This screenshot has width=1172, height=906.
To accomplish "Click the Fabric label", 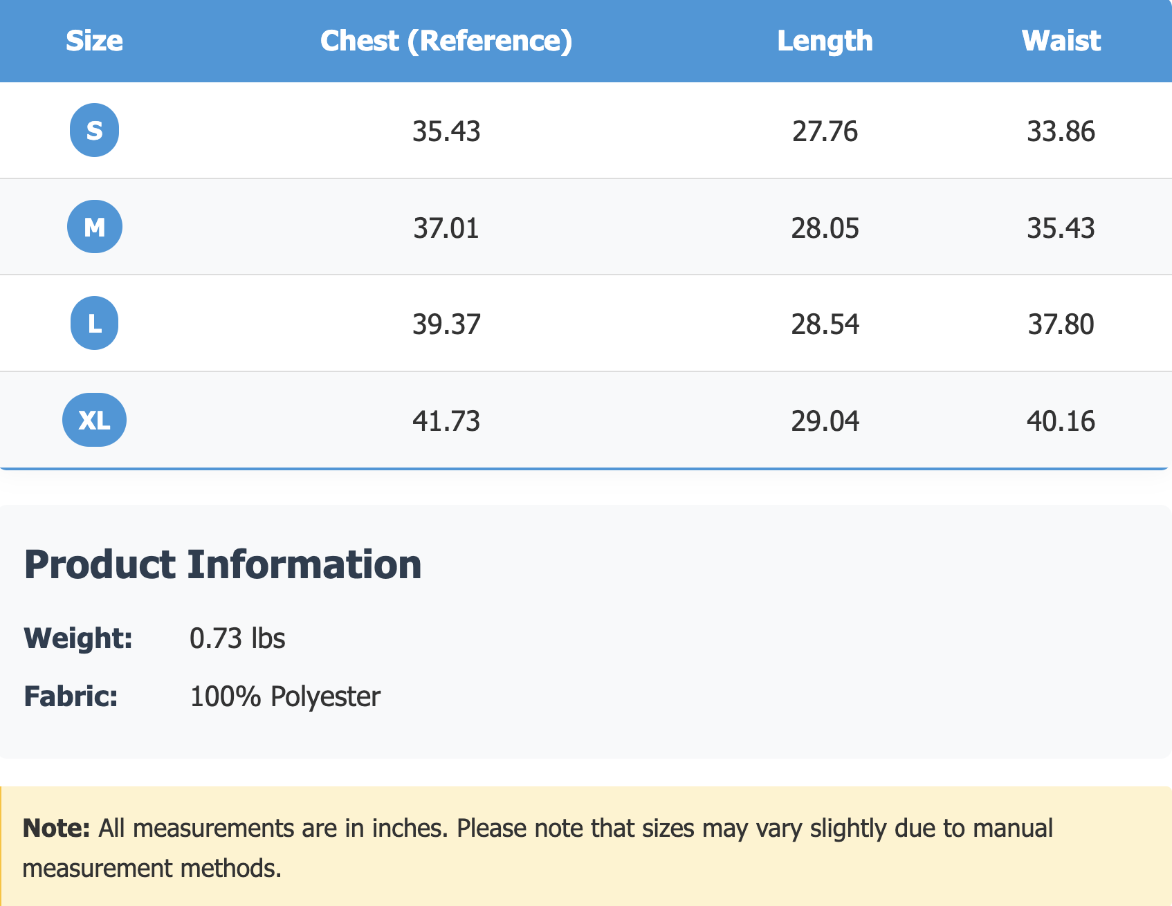I will click(71, 696).
